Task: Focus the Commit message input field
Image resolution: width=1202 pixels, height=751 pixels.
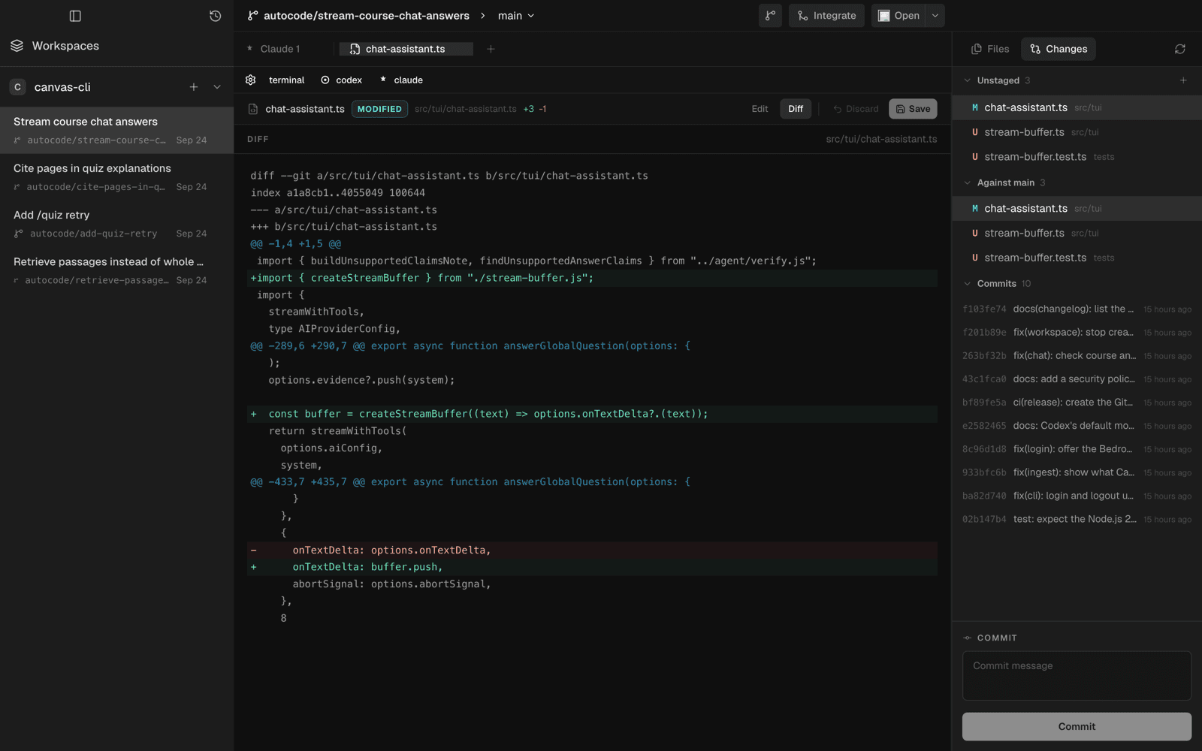Action: pos(1077,676)
